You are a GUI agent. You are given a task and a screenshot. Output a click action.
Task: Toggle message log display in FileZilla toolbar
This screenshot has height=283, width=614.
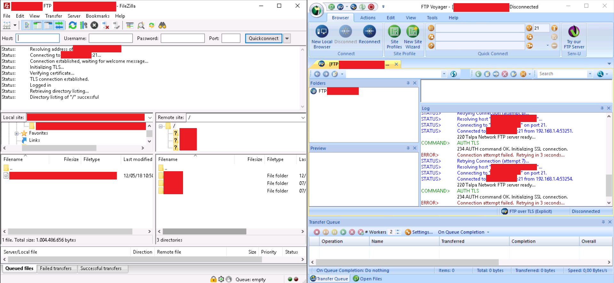pos(27,25)
